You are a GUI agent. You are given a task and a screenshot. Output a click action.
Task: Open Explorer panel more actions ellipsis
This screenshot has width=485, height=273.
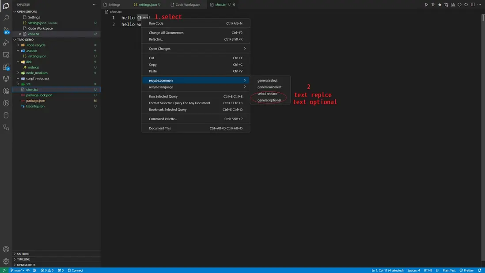click(95, 4)
